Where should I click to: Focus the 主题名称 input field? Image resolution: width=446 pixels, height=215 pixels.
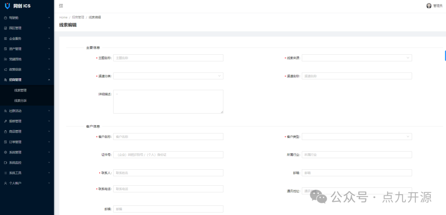coord(168,58)
